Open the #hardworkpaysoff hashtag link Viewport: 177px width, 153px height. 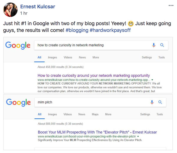coord(110,30)
